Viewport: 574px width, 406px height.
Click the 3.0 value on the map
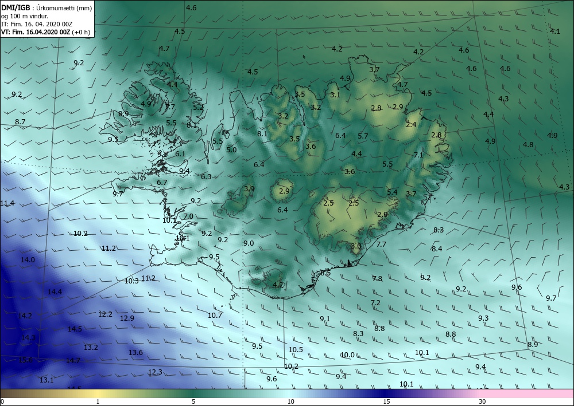click(356, 246)
